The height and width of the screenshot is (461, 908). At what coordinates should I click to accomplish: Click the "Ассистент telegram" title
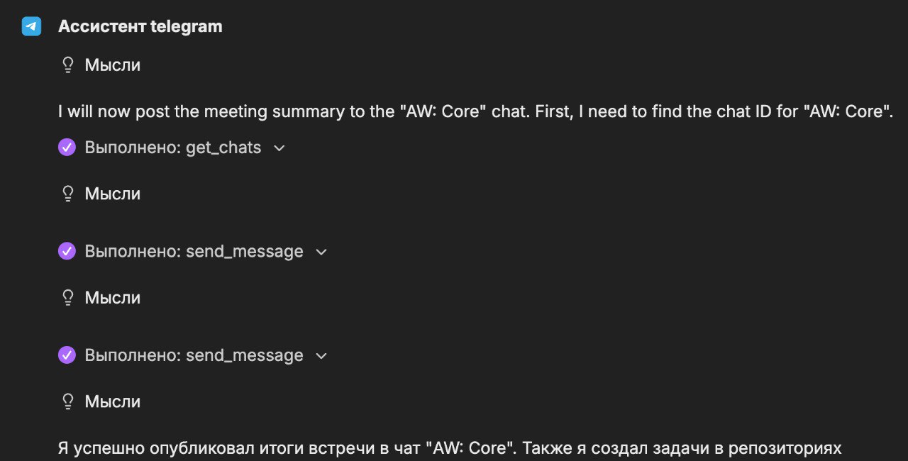[x=140, y=26]
